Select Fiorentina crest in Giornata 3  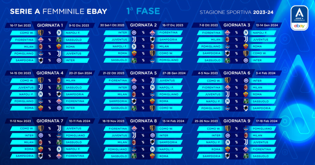(227, 33)
